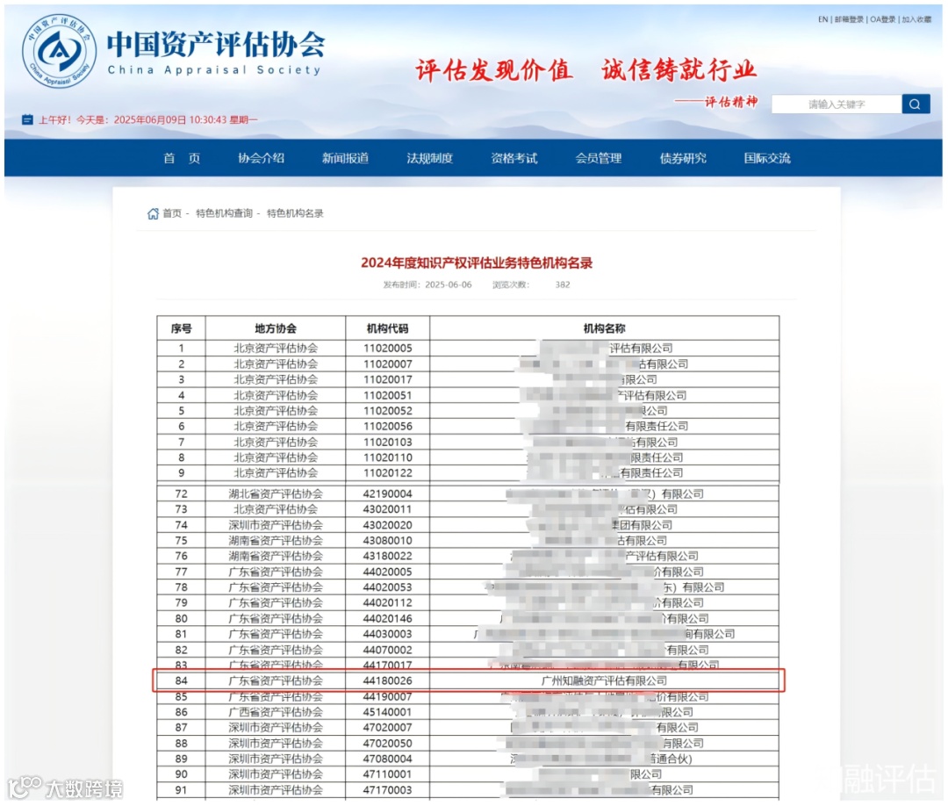This screenshot has width=948, height=806.
Task: Click the 地方协会 column header
Action: point(276,328)
